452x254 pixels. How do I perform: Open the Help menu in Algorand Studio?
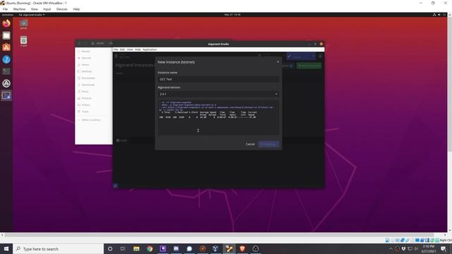coord(138,49)
